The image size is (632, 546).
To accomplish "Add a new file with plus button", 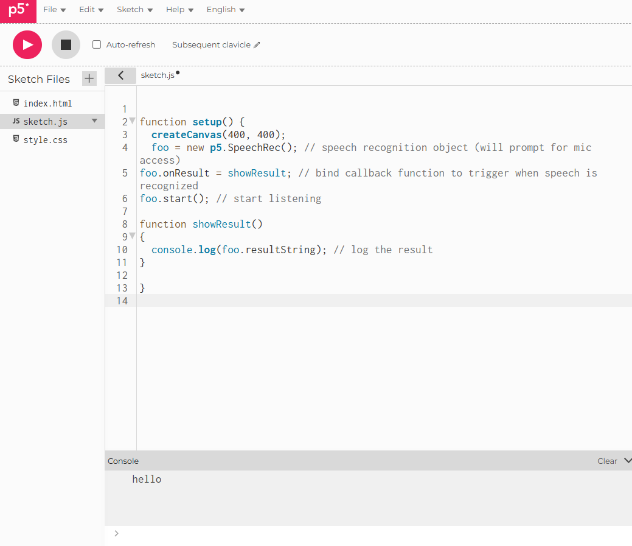I will pos(89,79).
